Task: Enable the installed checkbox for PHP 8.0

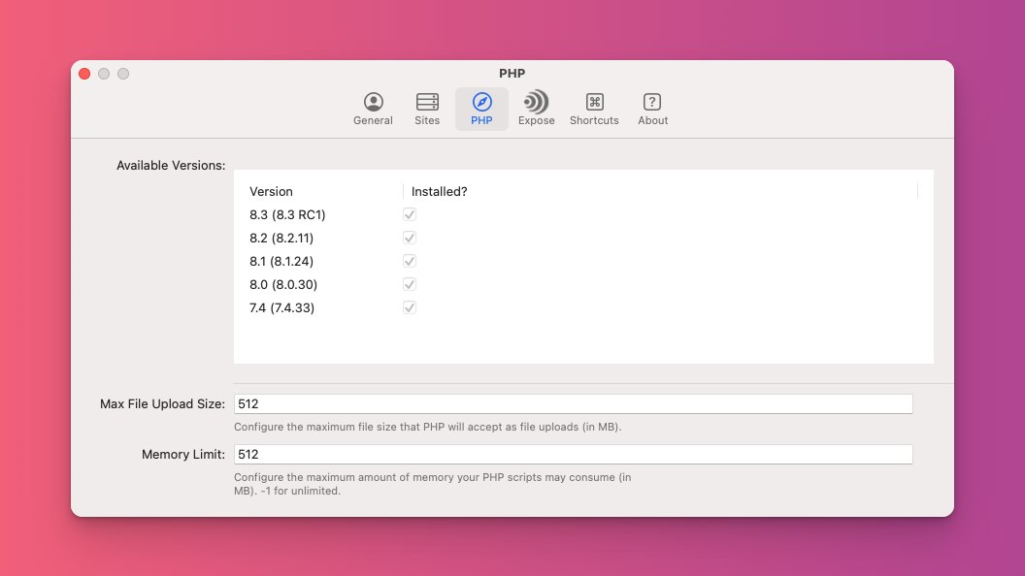Action: (x=409, y=283)
